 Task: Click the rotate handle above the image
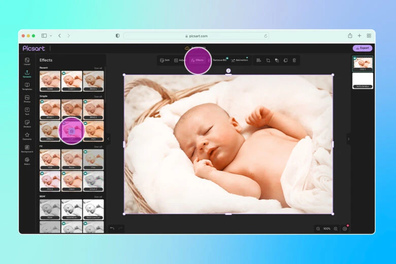point(228,71)
